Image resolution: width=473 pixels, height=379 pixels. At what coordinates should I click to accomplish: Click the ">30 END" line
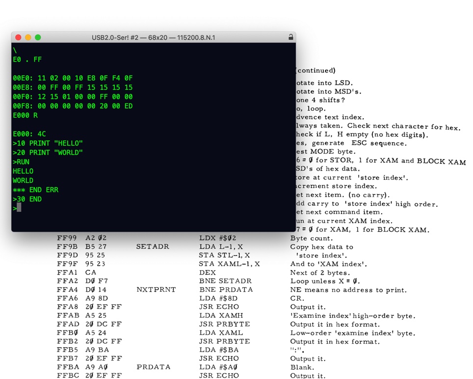(27, 199)
